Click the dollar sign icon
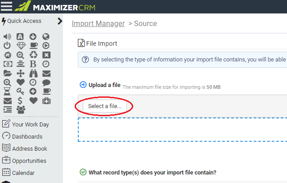This screenshot has height=183, width=287. point(20,101)
